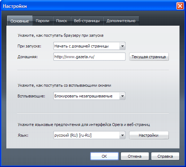Close the Настройки dialog window

180,6
